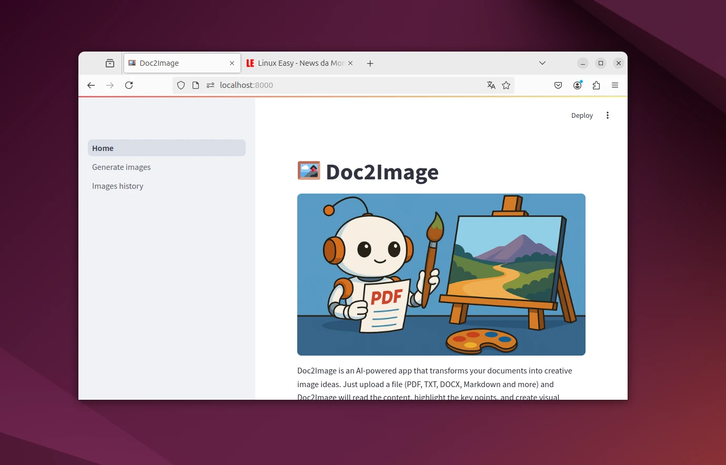This screenshot has width=726, height=465.
Task: Click the reload page icon
Action: pos(129,85)
